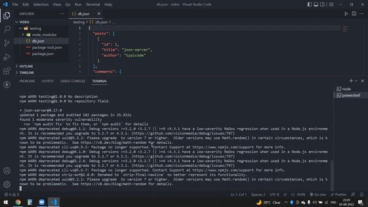Open Chrome from the taskbar
Viewport: 368px width, 207px height.
click(x=18, y=202)
